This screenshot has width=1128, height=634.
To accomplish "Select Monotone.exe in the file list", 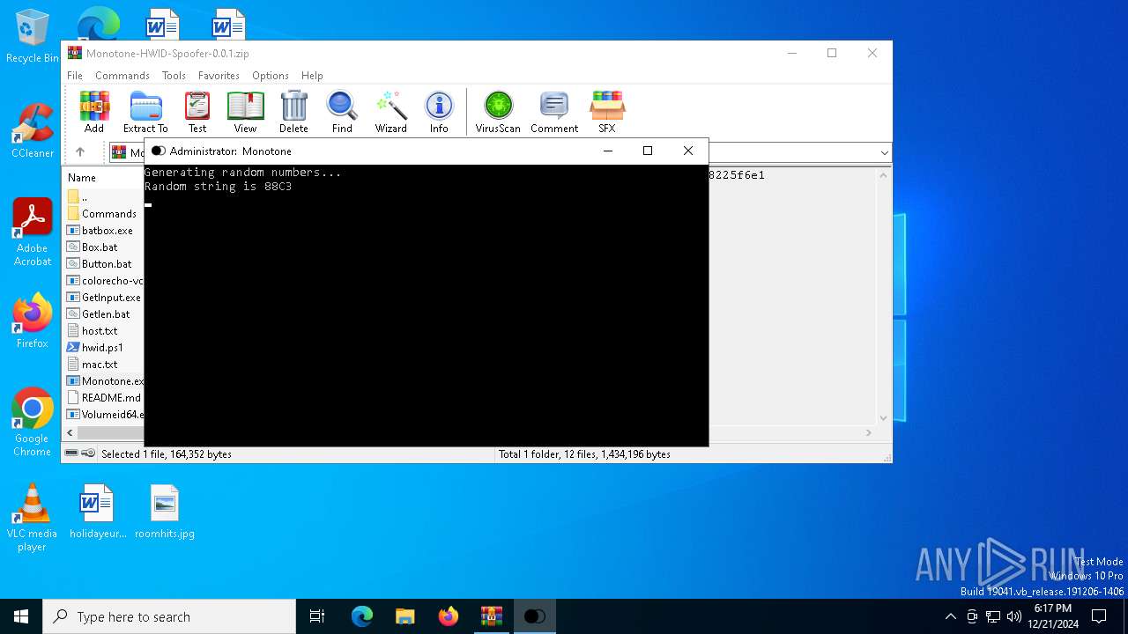I will [x=104, y=381].
